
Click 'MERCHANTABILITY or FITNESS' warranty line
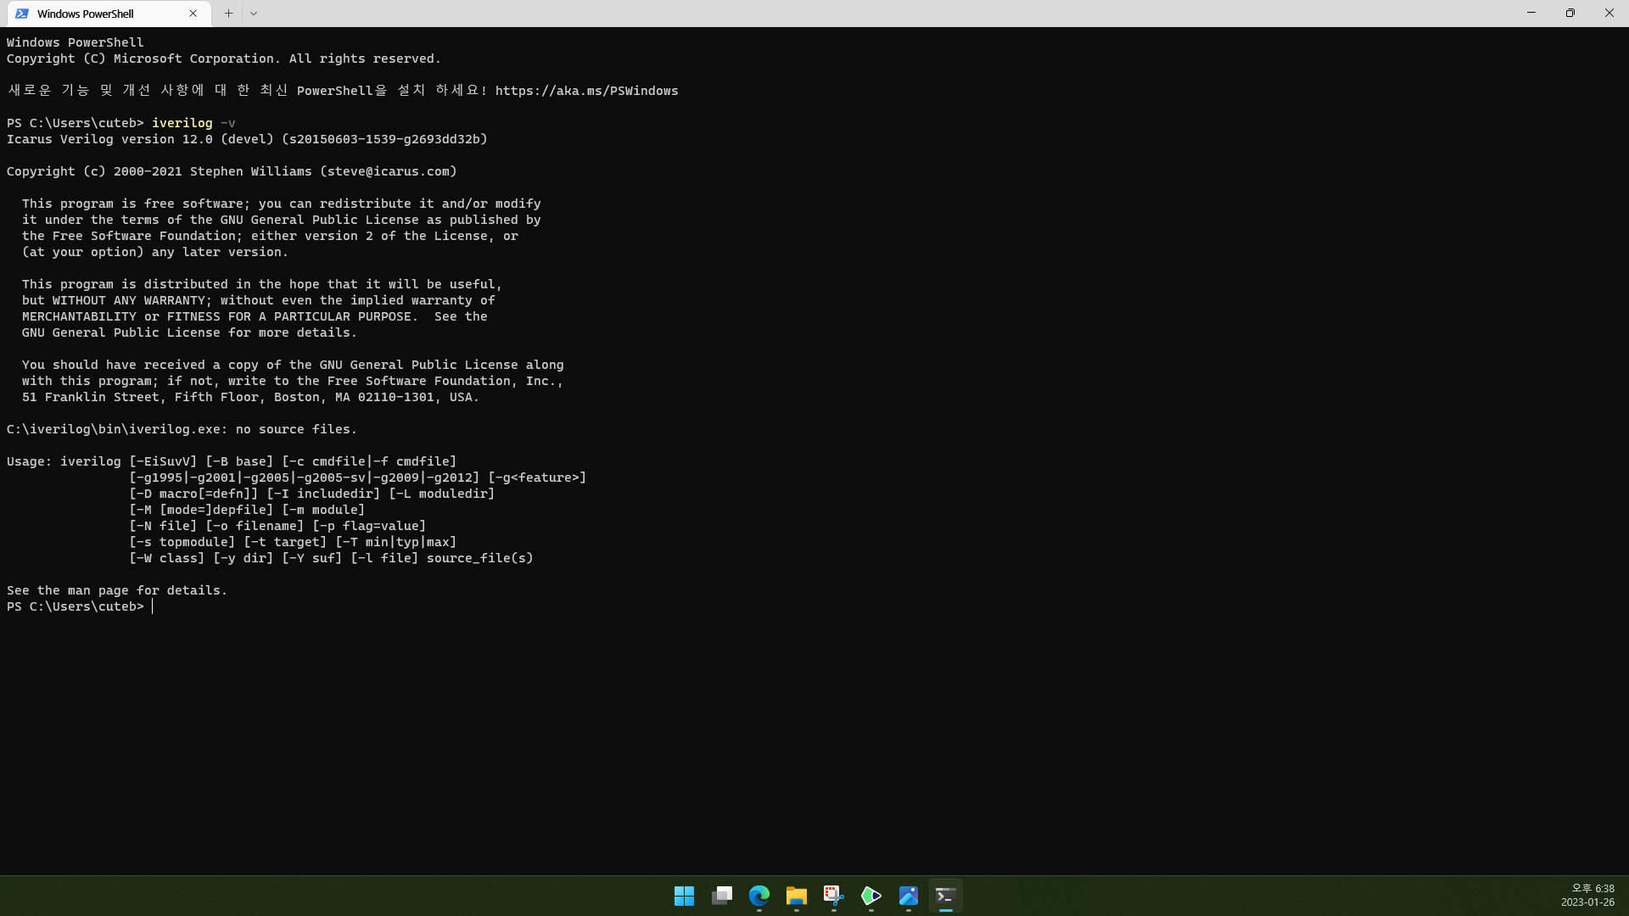(255, 316)
